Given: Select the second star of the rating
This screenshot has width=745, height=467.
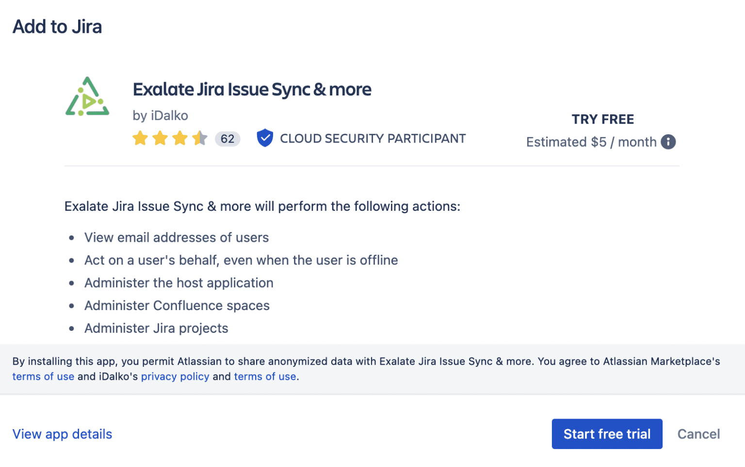Looking at the screenshot, I should pos(160,138).
